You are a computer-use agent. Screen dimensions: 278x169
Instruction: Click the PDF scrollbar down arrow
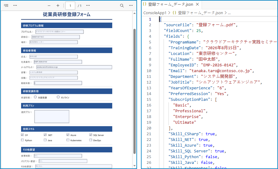point(134,166)
